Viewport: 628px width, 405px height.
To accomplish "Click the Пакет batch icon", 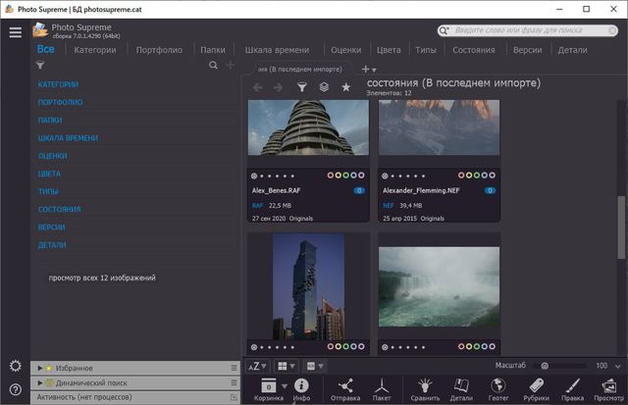I will [x=382, y=386].
